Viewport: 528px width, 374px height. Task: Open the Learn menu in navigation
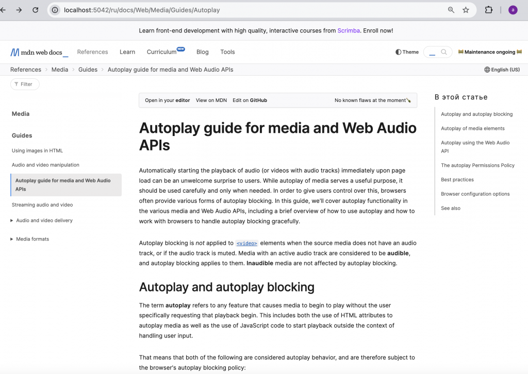tap(127, 52)
